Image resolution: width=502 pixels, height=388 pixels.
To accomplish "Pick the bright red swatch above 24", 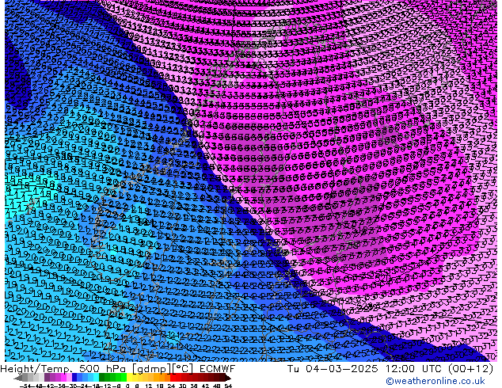I will [173, 378].
